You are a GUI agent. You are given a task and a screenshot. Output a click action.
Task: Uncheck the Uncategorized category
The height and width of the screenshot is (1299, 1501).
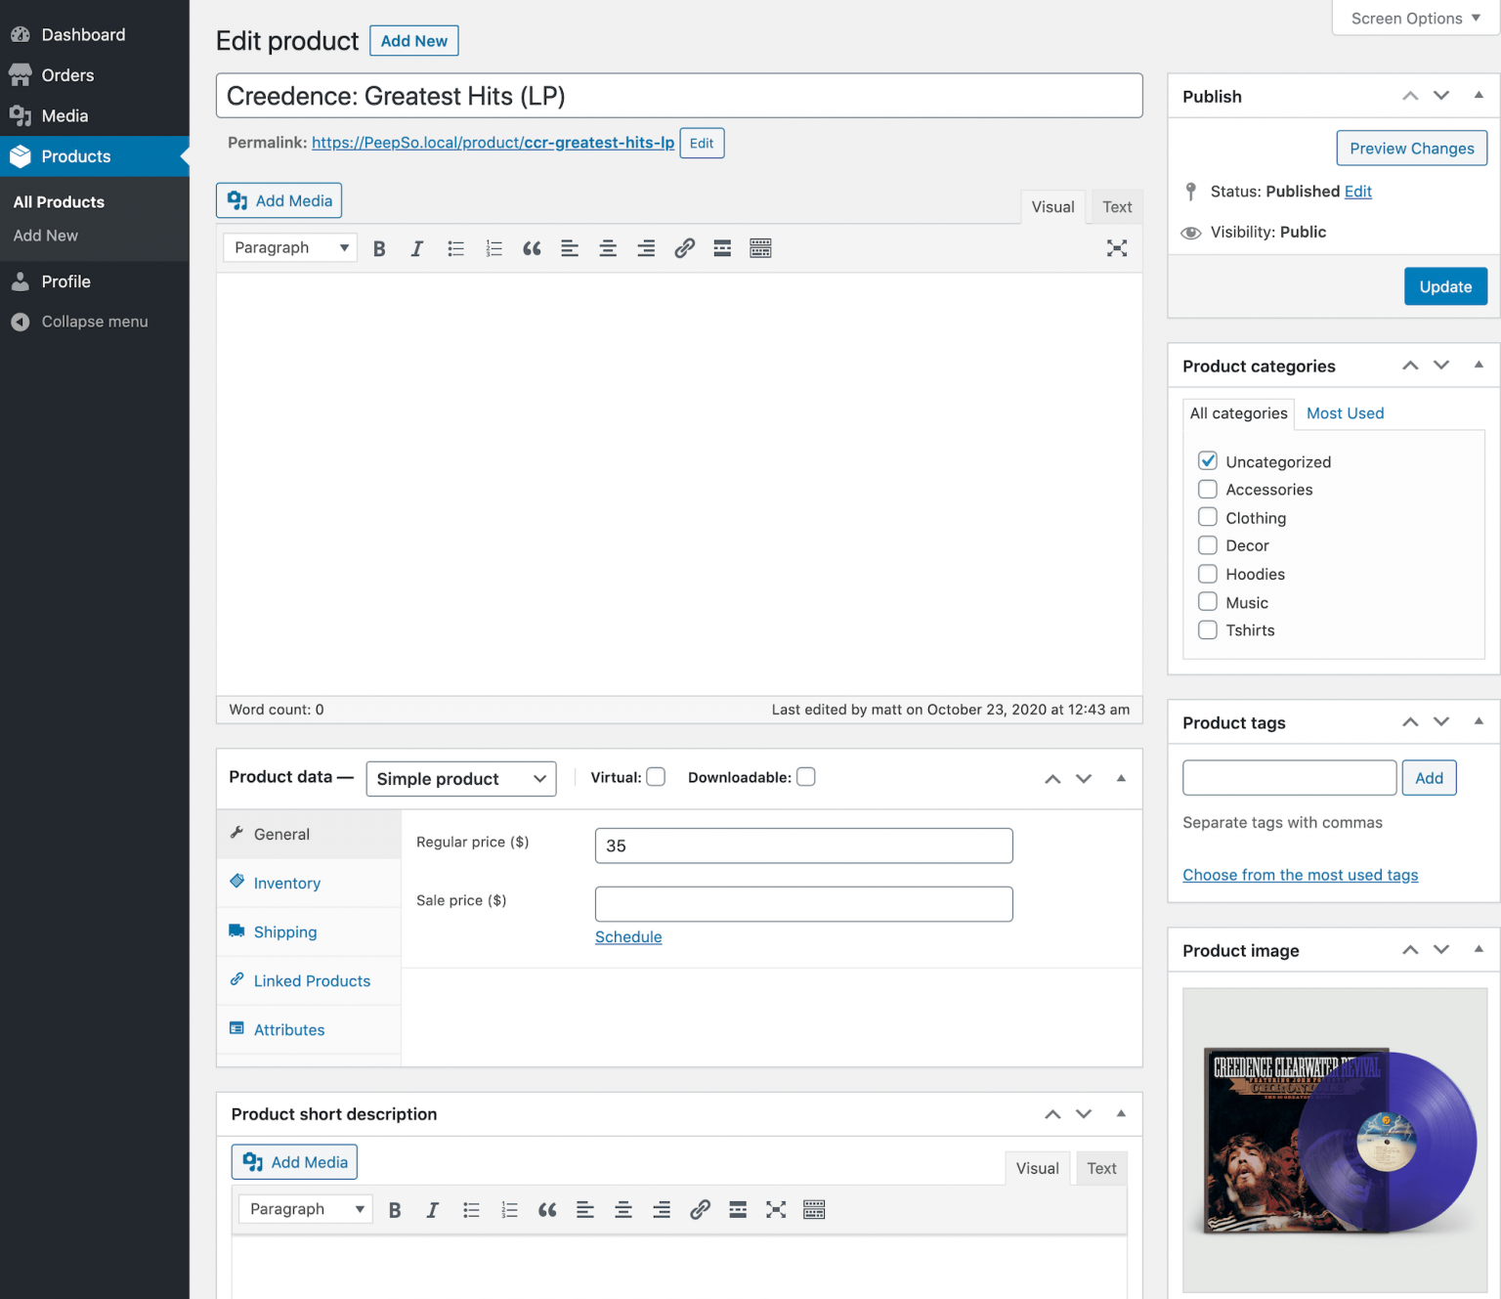click(1208, 460)
